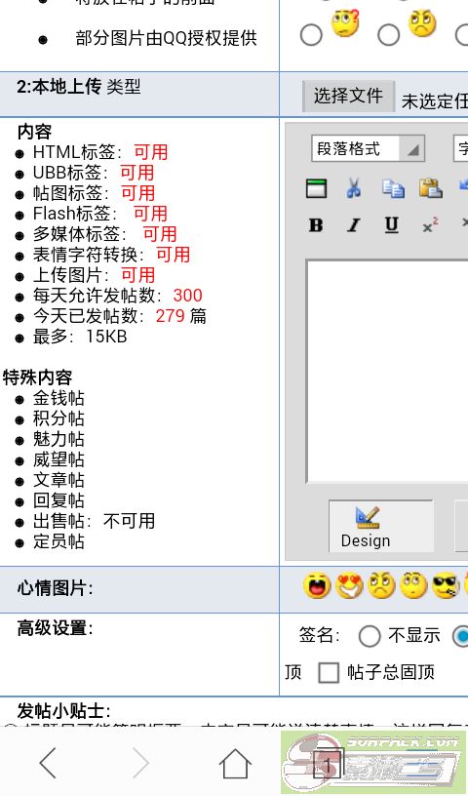Select the superscript x² icon
Screen dimensions: 468x796
click(430, 225)
